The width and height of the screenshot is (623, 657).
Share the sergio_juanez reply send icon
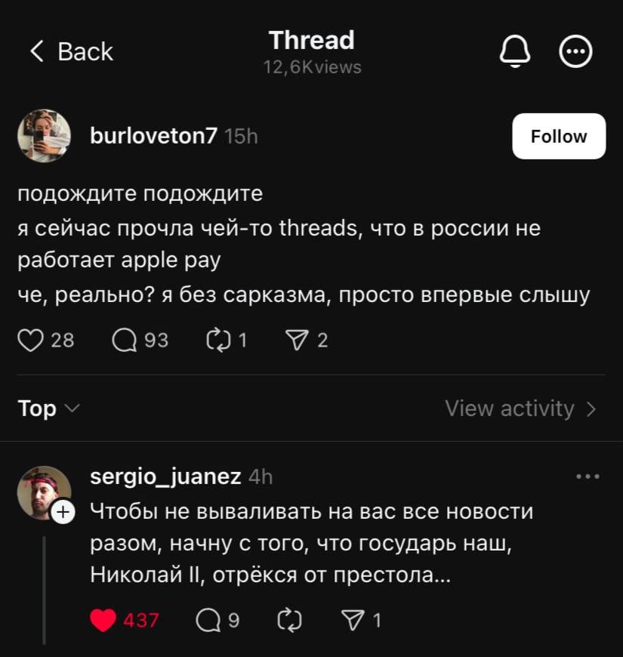pos(353,621)
